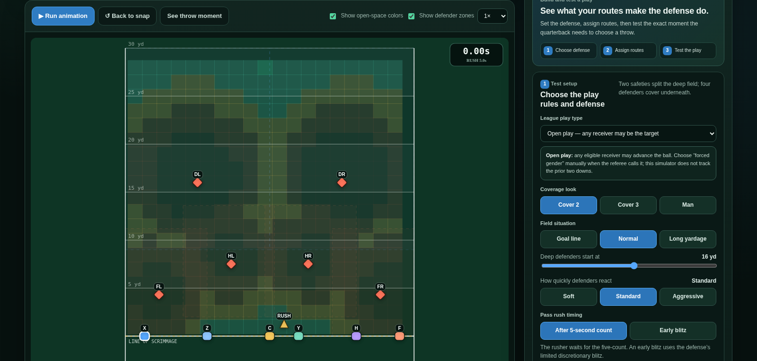The height and width of the screenshot is (361, 757).
Task: Select receiver X on the line
Action: click(145, 336)
